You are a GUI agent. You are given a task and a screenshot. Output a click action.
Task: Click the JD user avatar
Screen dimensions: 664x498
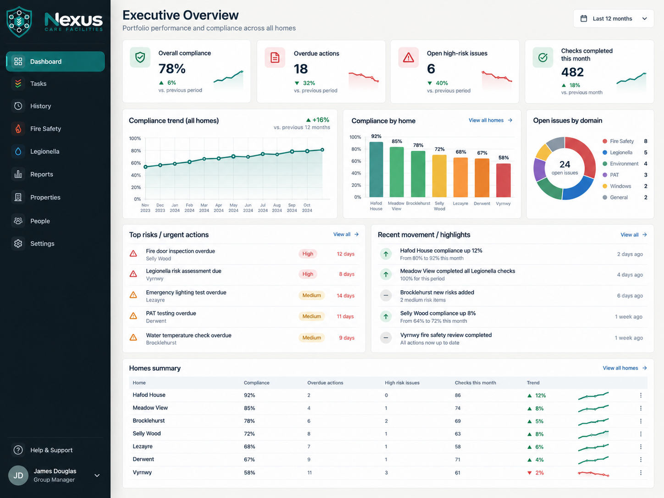(18, 476)
